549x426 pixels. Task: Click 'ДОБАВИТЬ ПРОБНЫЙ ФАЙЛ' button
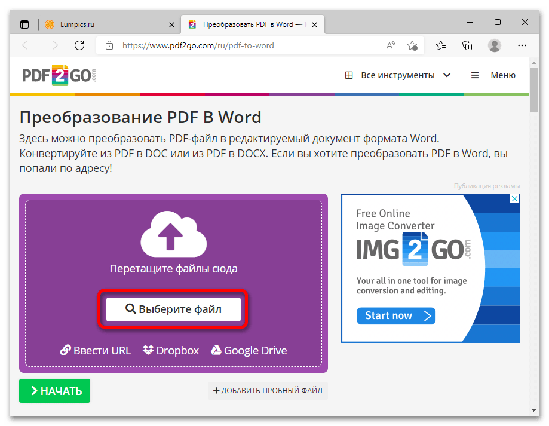coord(268,391)
